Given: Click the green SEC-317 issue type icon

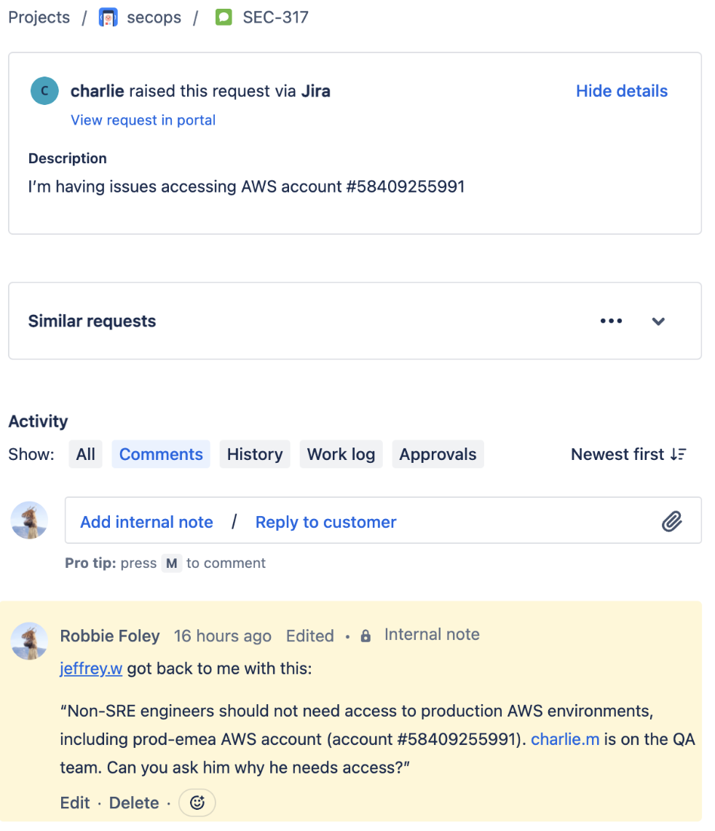Looking at the screenshot, I should point(224,17).
